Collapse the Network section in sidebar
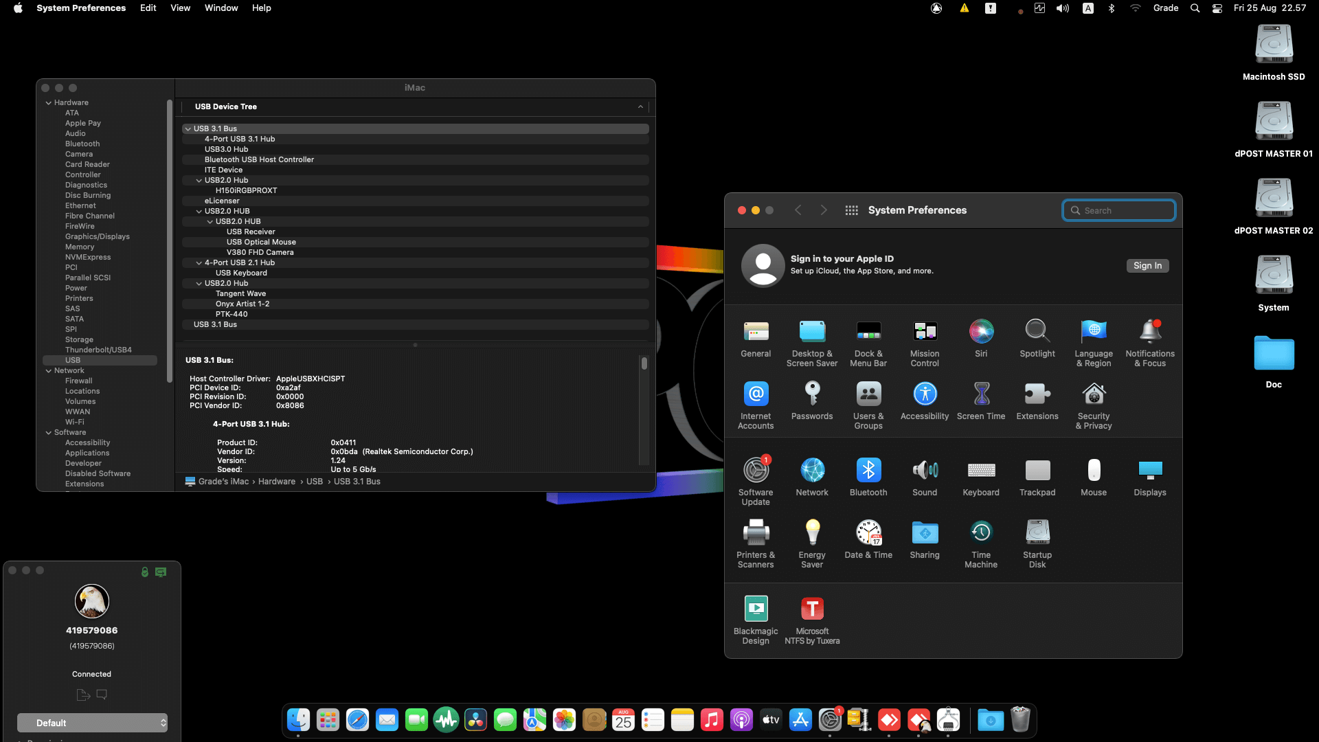The width and height of the screenshot is (1319, 742). pyautogui.click(x=49, y=371)
